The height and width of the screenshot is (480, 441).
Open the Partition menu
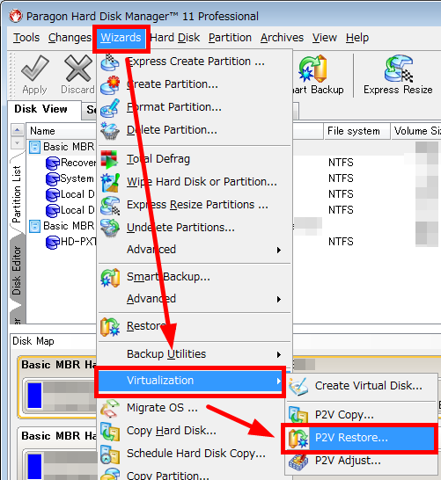pyautogui.click(x=230, y=38)
